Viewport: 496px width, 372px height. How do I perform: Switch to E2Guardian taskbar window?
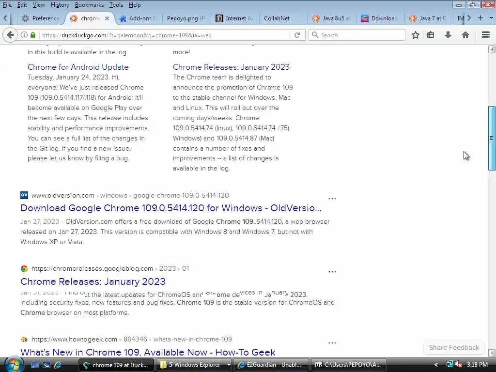(x=271, y=365)
